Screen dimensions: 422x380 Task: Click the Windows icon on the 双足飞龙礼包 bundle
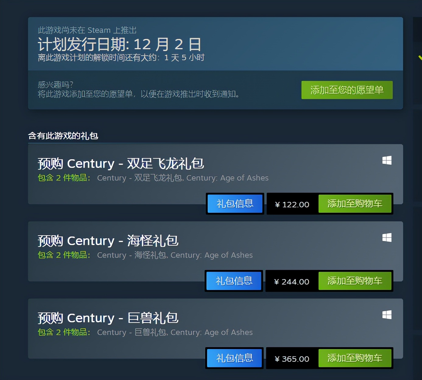coord(387,160)
